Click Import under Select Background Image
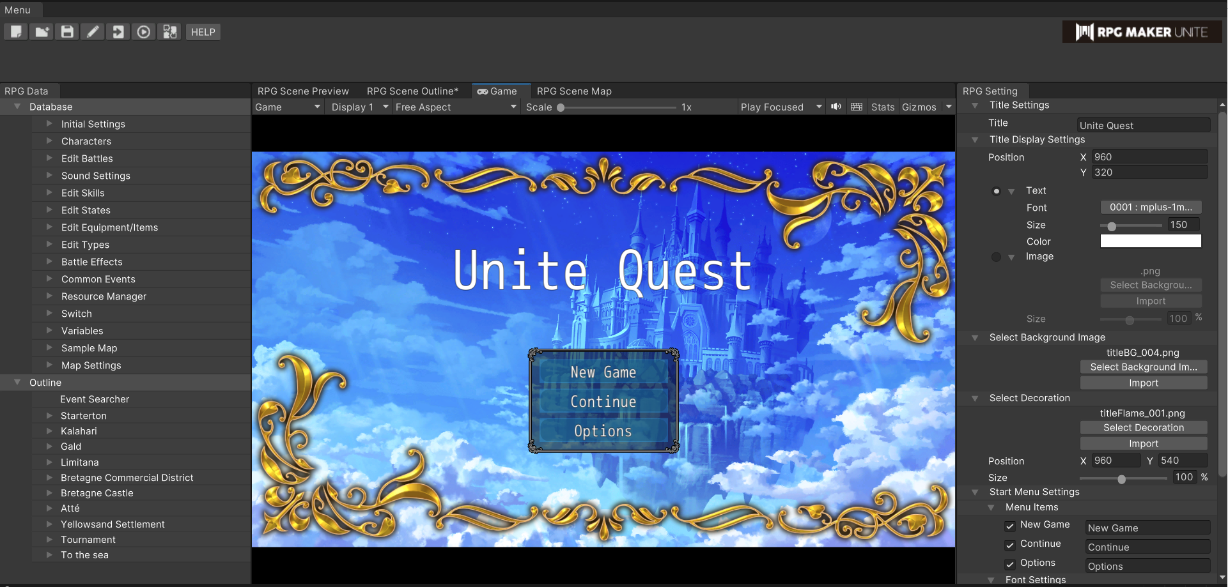The height and width of the screenshot is (587, 1228). tap(1144, 383)
